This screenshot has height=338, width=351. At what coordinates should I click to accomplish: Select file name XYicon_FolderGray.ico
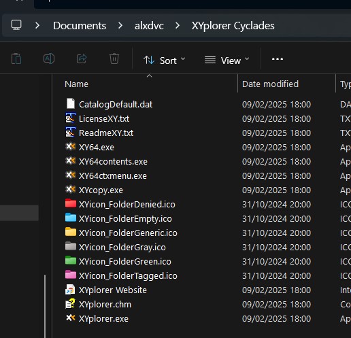click(122, 248)
